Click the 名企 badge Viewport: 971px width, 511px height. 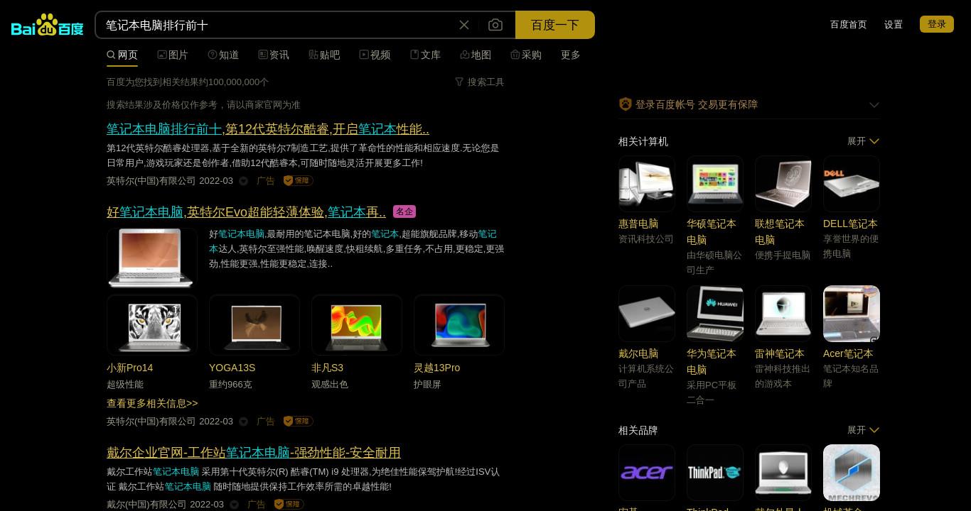coord(404,211)
